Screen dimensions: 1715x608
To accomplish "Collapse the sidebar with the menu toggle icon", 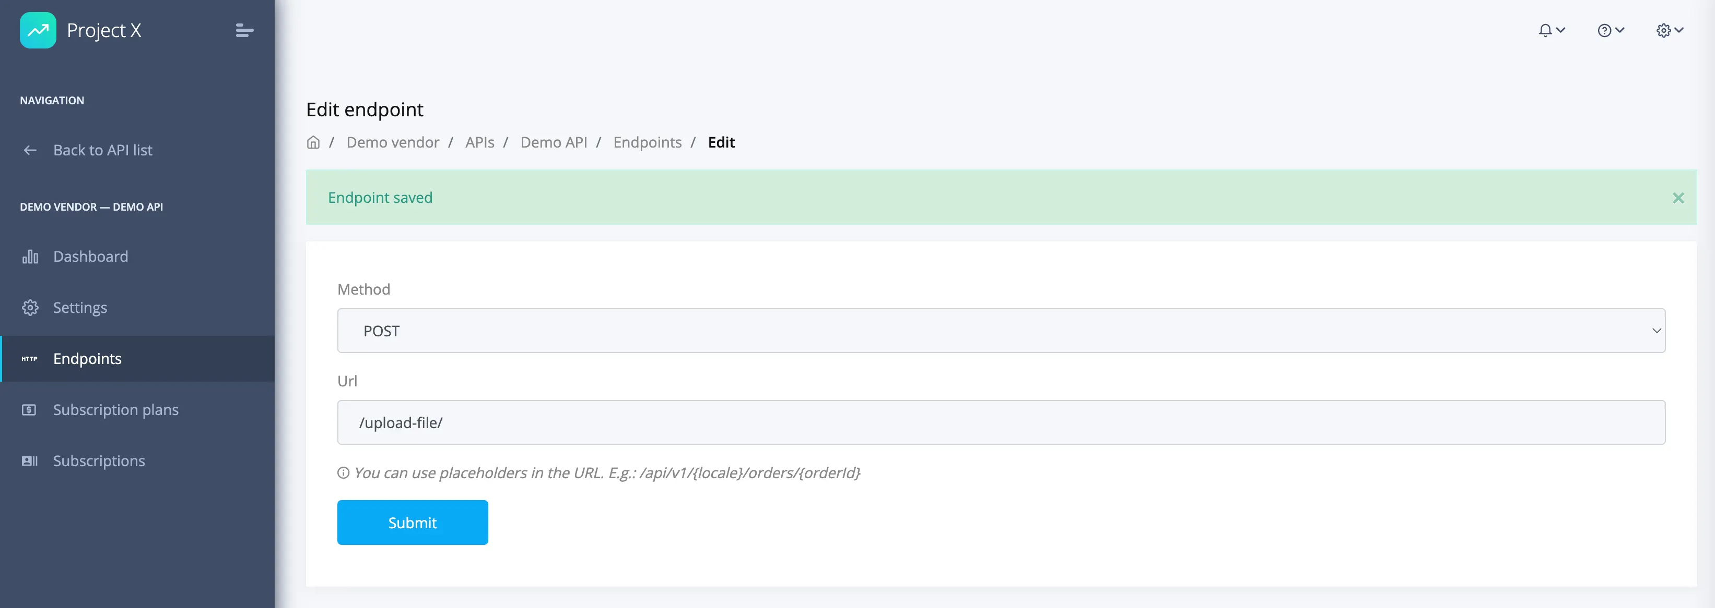I will click(x=244, y=31).
